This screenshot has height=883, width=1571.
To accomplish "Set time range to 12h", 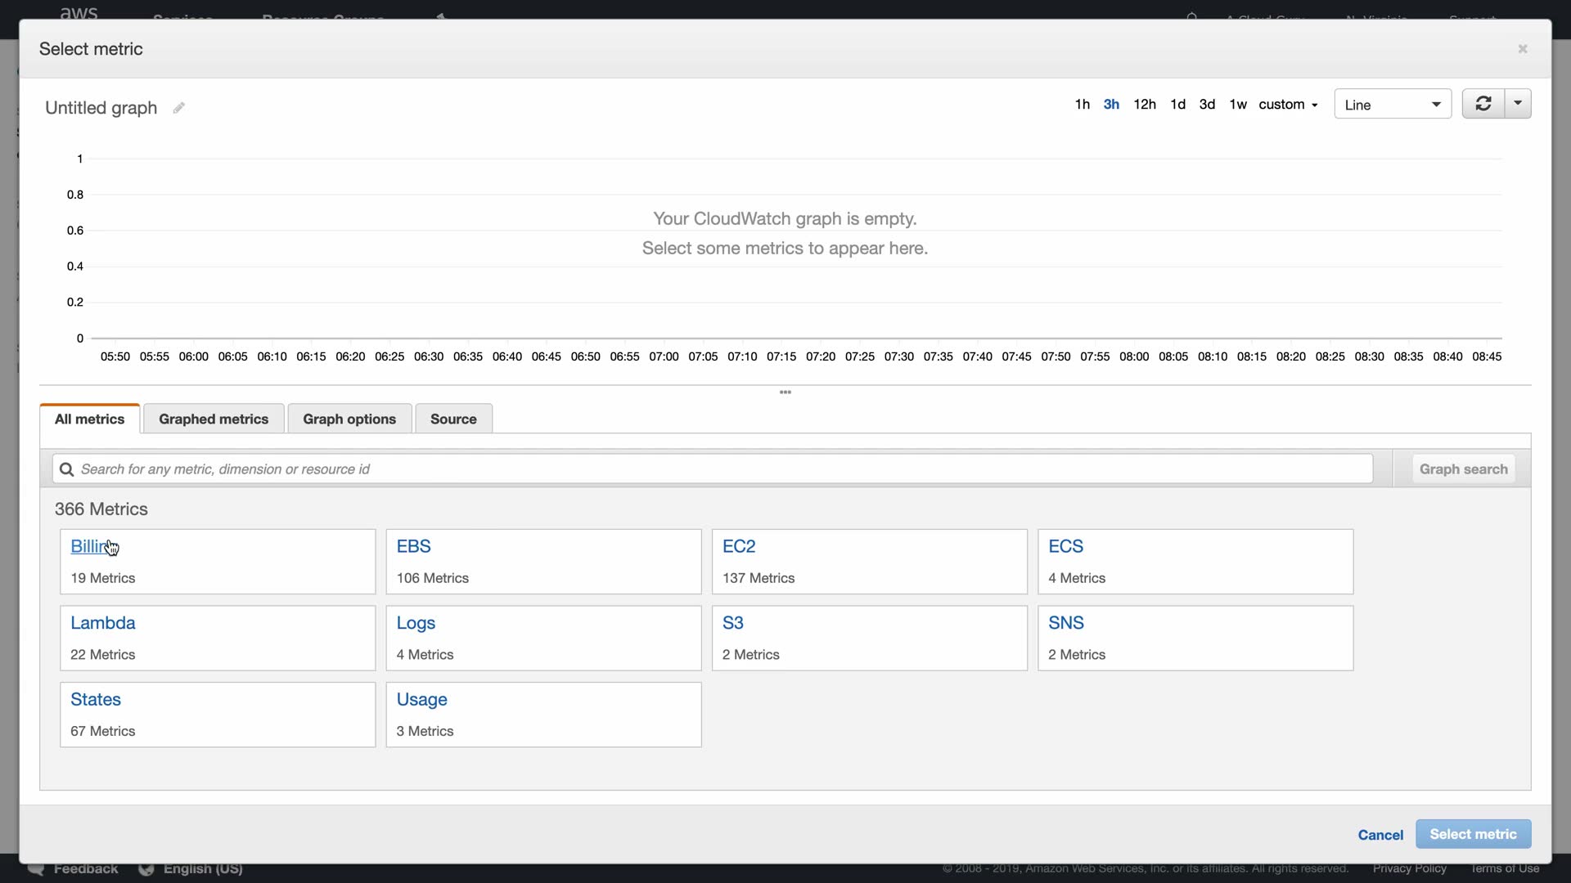I will (x=1144, y=105).
